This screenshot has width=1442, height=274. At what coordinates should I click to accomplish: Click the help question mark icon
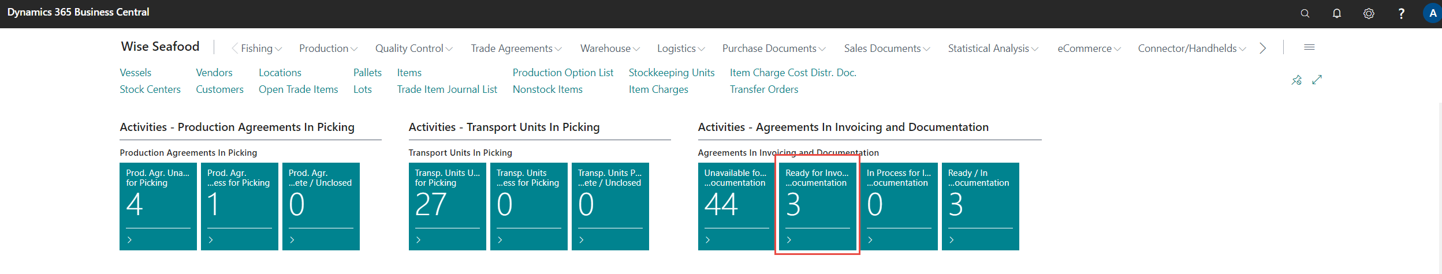[x=1400, y=14]
